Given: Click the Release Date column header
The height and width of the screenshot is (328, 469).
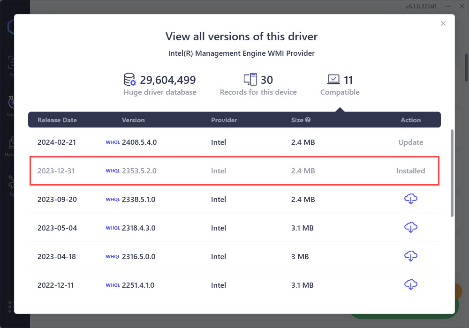Looking at the screenshot, I should point(57,120).
